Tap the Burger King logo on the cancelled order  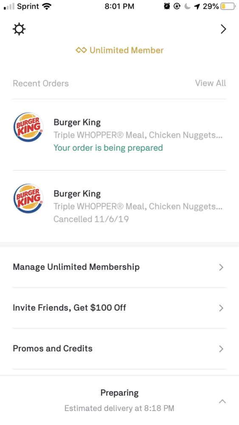28,198
